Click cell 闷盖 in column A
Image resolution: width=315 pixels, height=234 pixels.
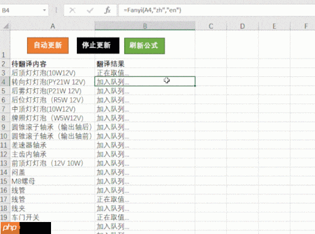coord(52,172)
